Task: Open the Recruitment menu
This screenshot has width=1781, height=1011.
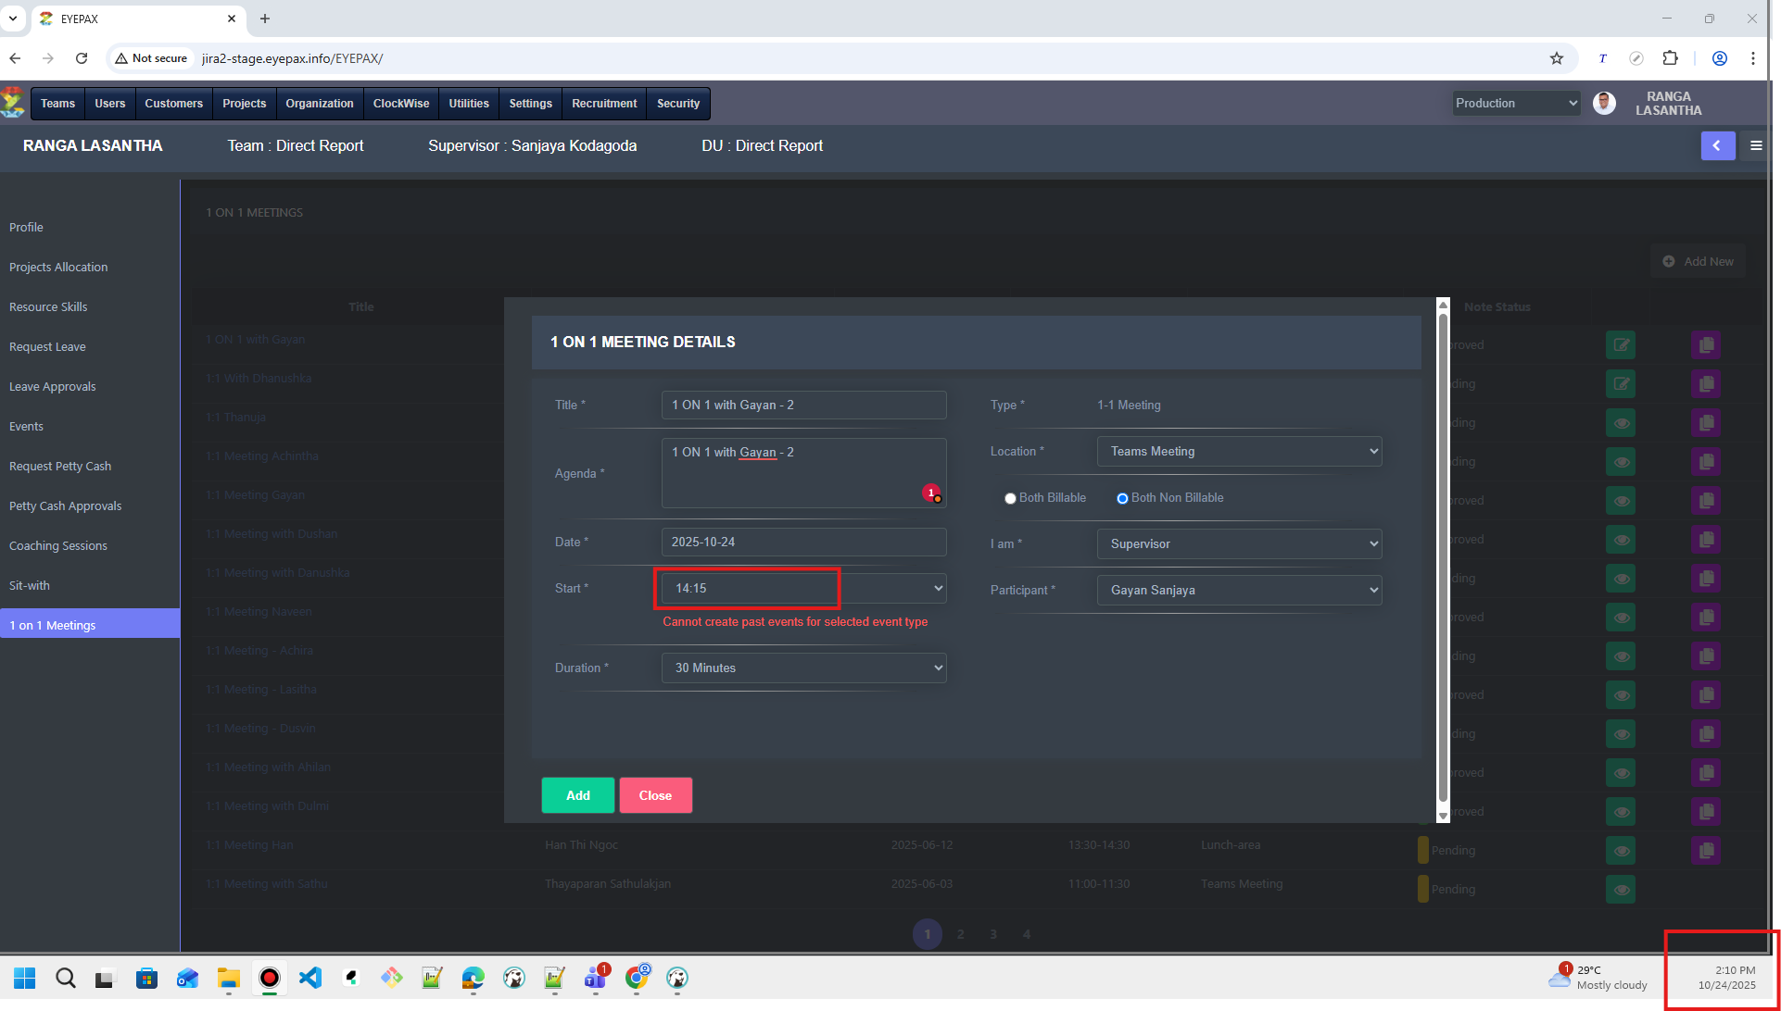Action: pos(604,104)
